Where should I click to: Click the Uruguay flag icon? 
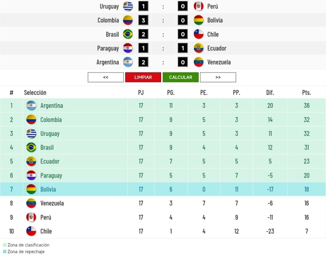coord(128,6)
